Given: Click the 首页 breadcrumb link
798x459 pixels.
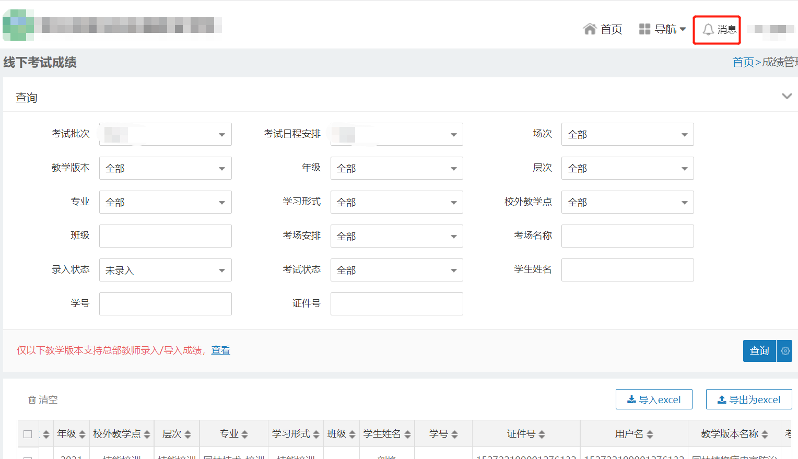Looking at the screenshot, I should (743, 63).
